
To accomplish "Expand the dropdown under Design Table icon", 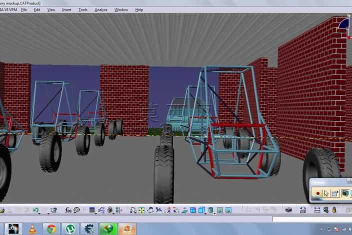I will [x=95, y=213].
